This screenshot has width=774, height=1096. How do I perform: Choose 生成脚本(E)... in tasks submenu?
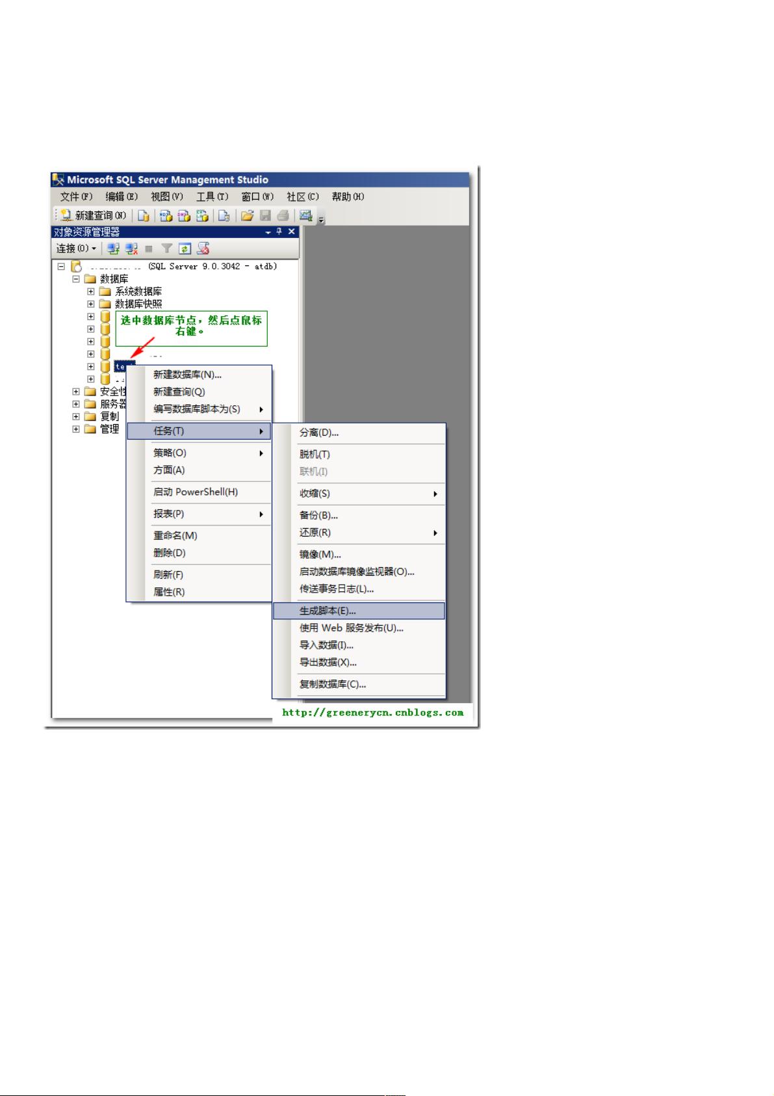pos(359,611)
